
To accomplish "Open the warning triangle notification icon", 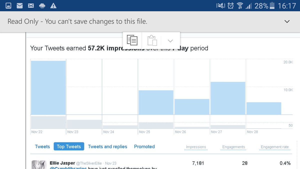I will (53, 6).
